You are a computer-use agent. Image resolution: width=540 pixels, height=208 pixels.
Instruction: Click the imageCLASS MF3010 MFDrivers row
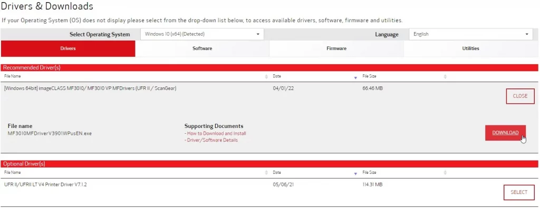click(269, 88)
